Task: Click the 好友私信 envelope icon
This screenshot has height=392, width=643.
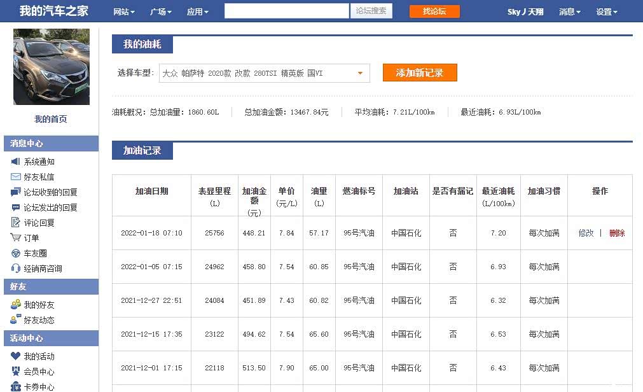Action: click(16, 177)
